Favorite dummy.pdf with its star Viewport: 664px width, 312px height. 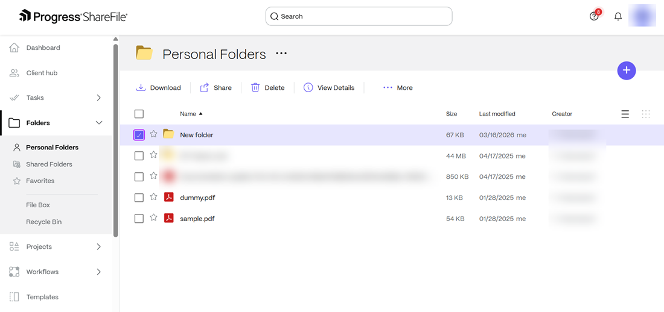(x=153, y=196)
